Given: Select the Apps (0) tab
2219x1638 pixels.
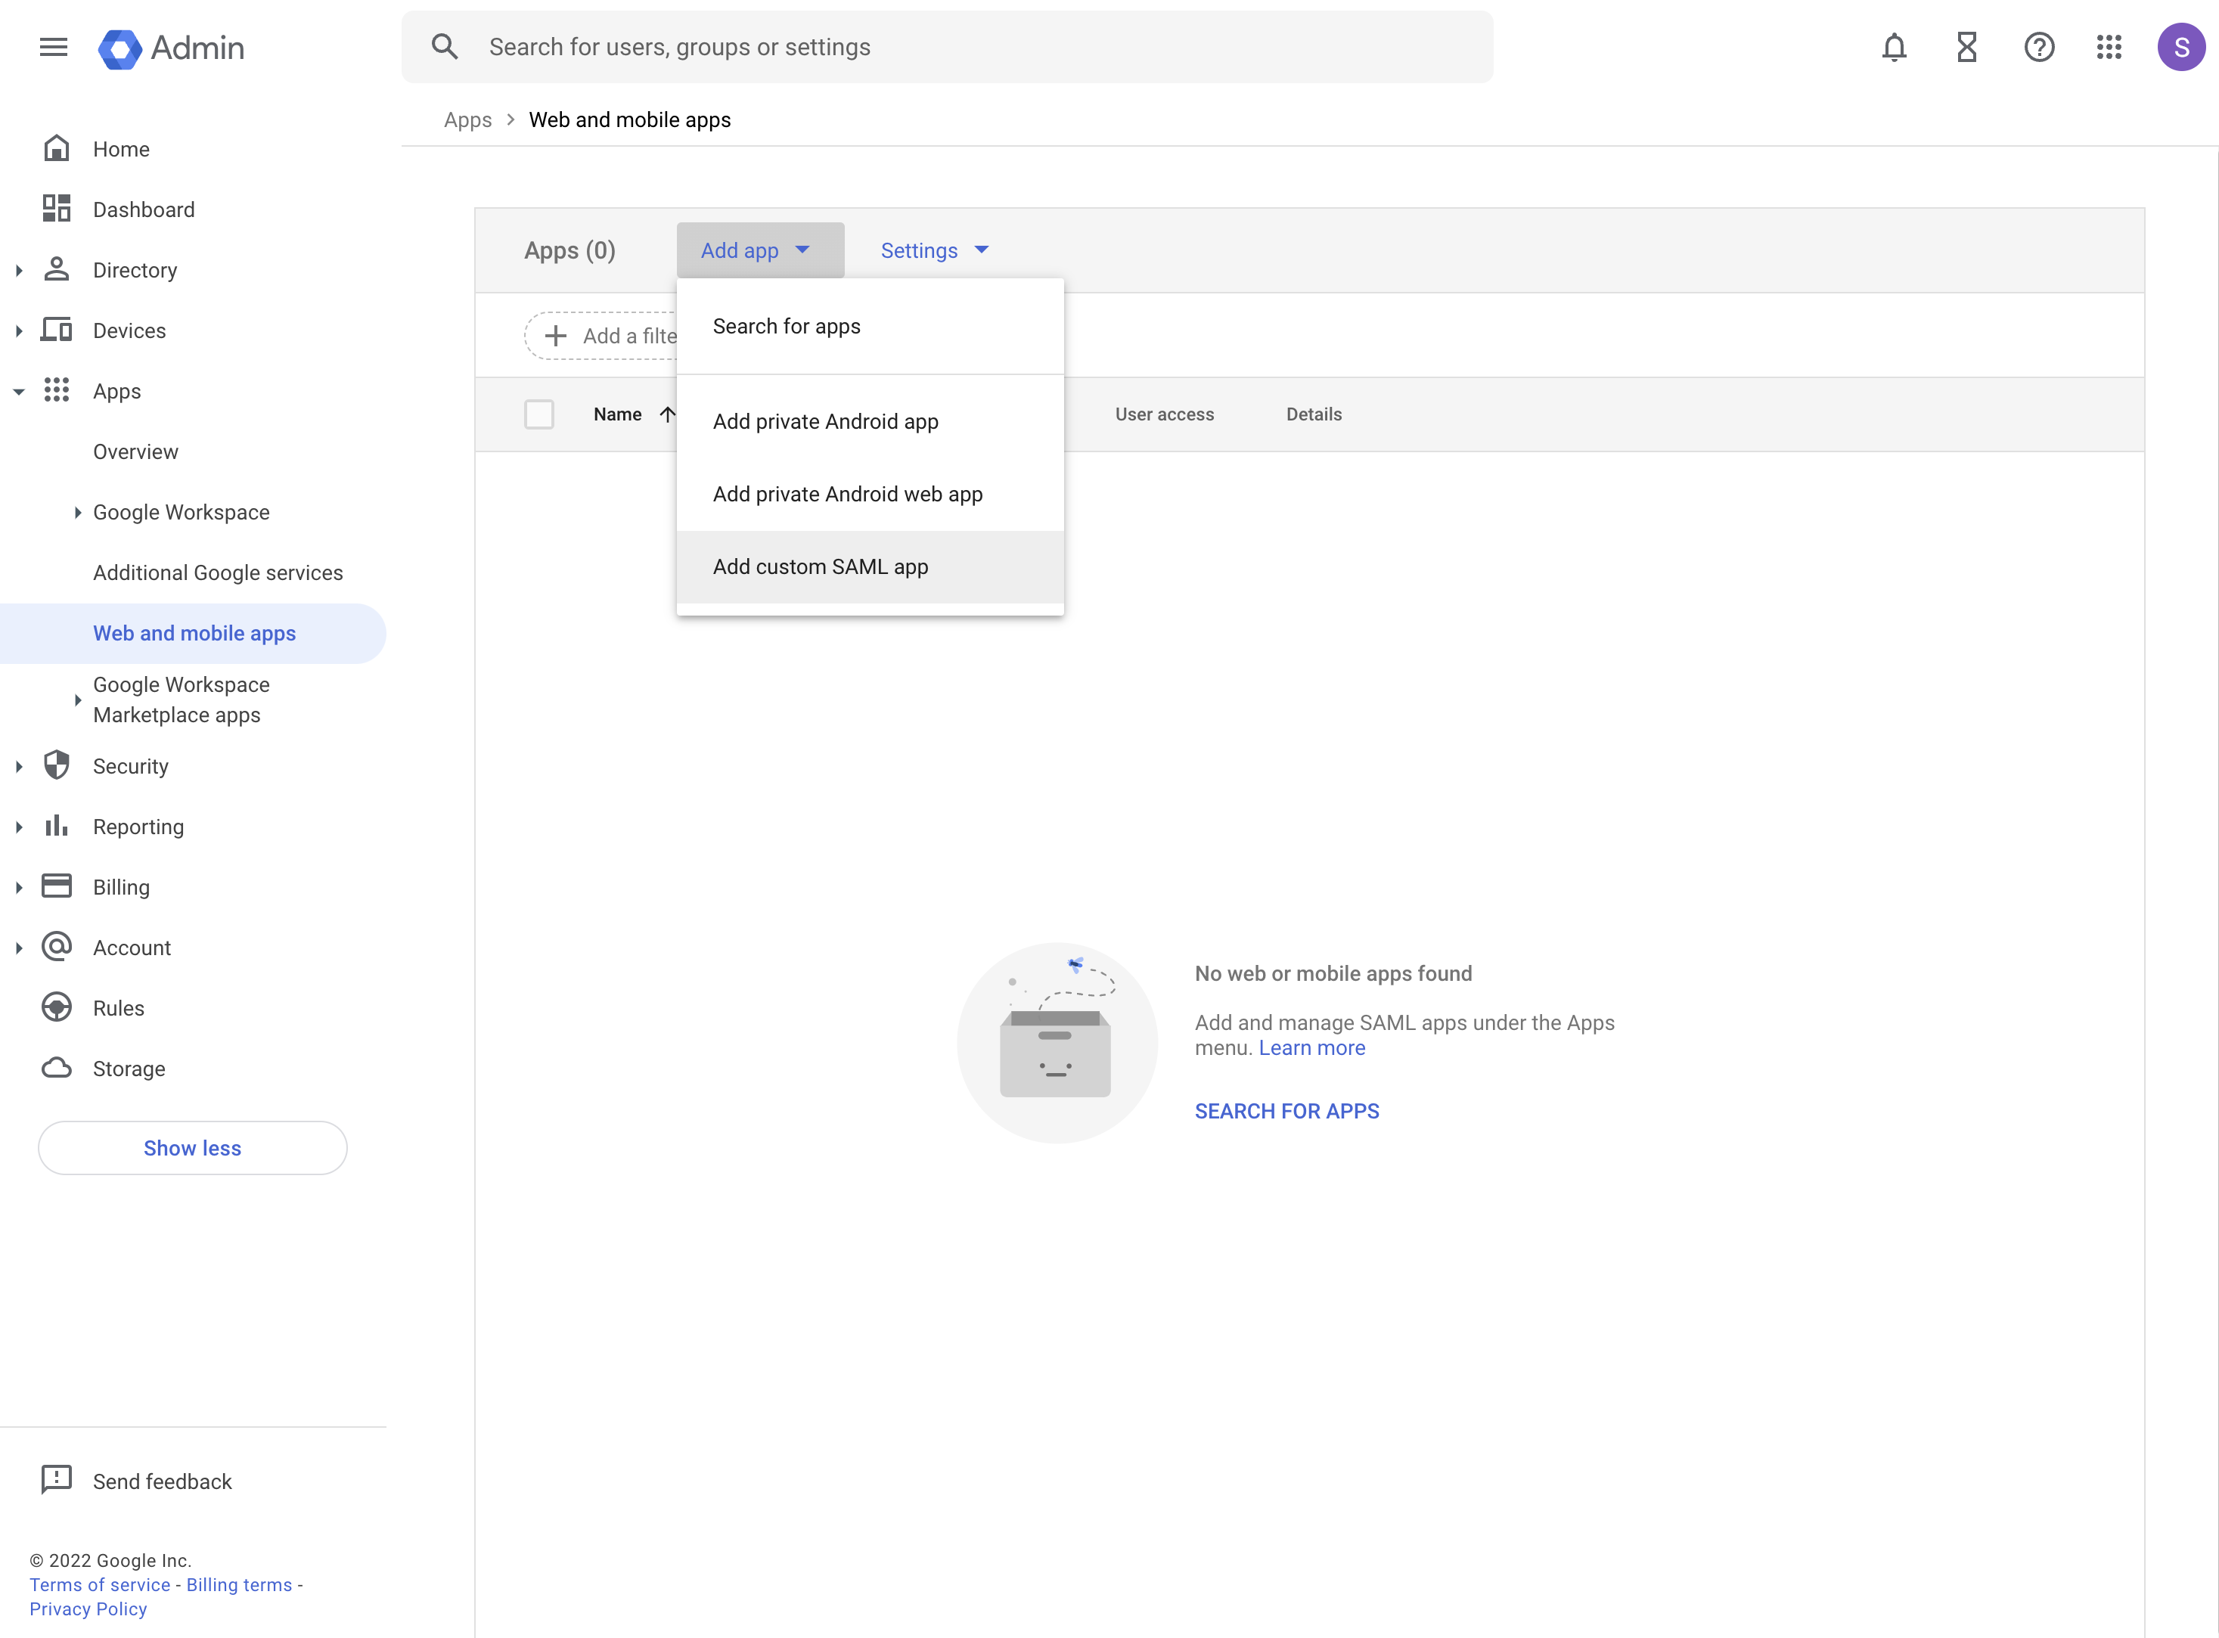Looking at the screenshot, I should (x=569, y=250).
